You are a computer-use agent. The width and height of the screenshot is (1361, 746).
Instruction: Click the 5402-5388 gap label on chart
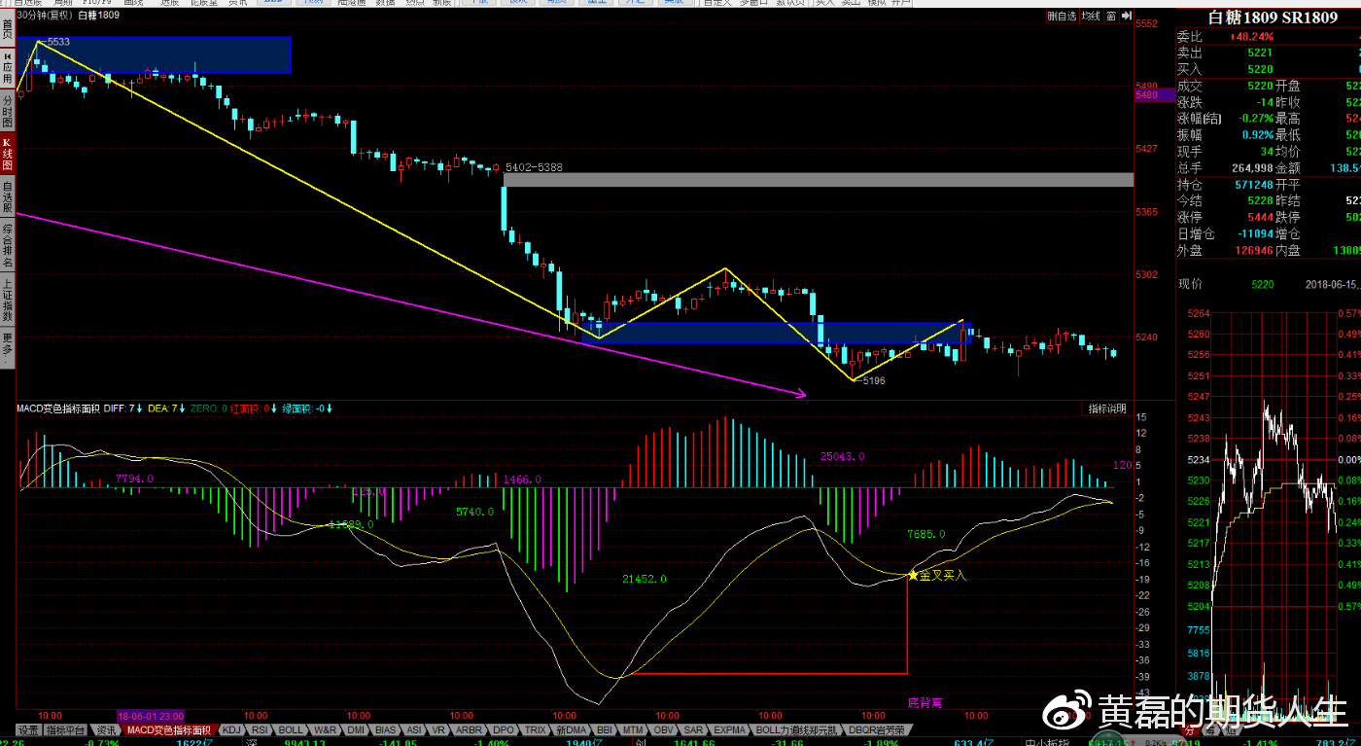tap(534, 167)
